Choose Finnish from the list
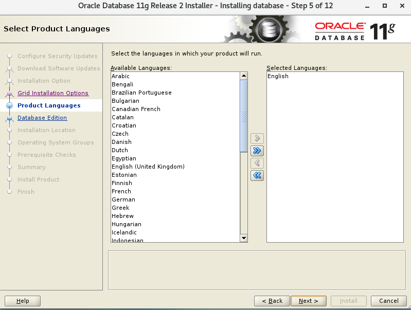This screenshot has height=310, width=411. pyautogui.click(x=175, y=183)
